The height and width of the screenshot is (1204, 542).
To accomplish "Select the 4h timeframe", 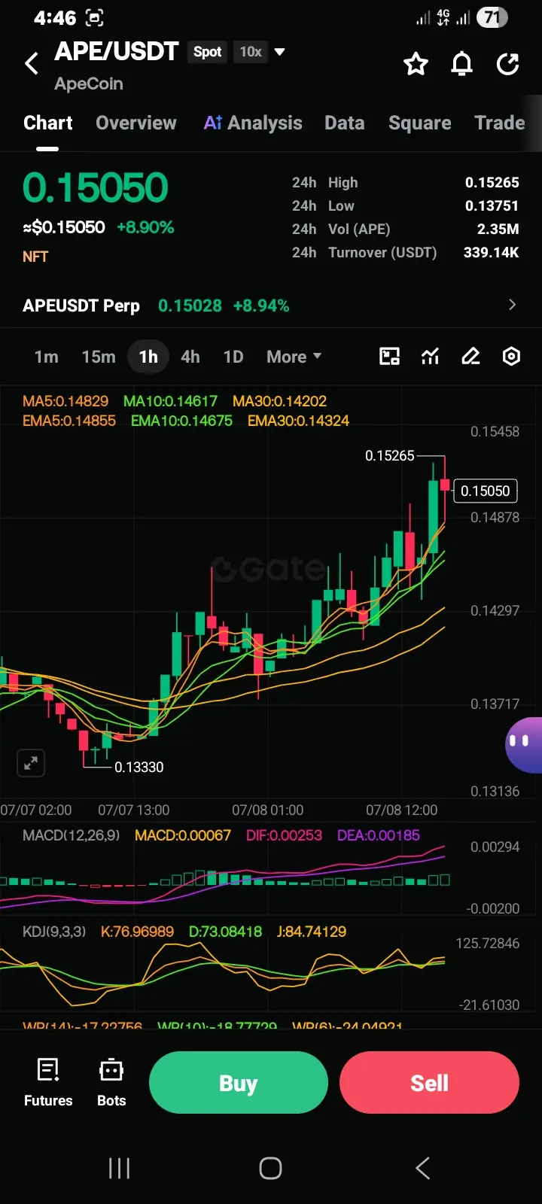I will point(190,357).
